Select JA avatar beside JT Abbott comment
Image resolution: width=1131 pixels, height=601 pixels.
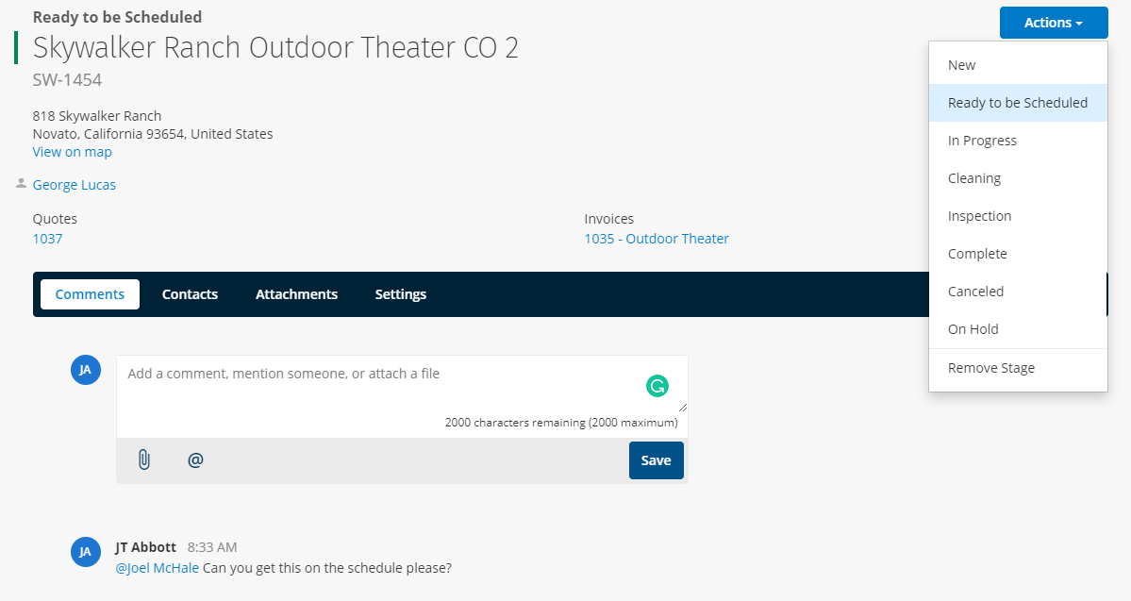click(85, 552)
